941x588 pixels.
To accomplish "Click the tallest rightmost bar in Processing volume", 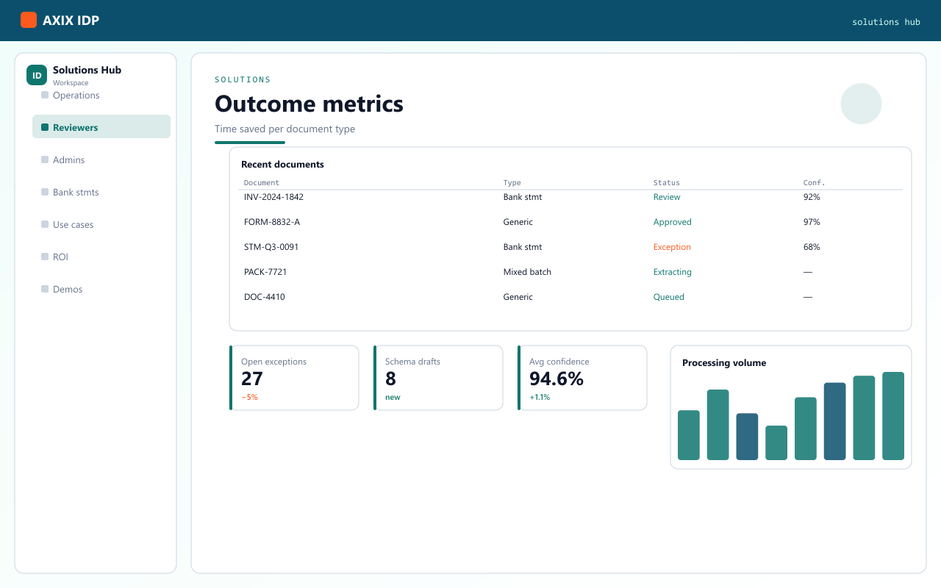I will click(x=893, y=416).
